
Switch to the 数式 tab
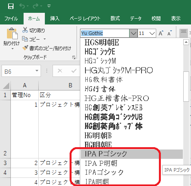click(x=115, y=19)
